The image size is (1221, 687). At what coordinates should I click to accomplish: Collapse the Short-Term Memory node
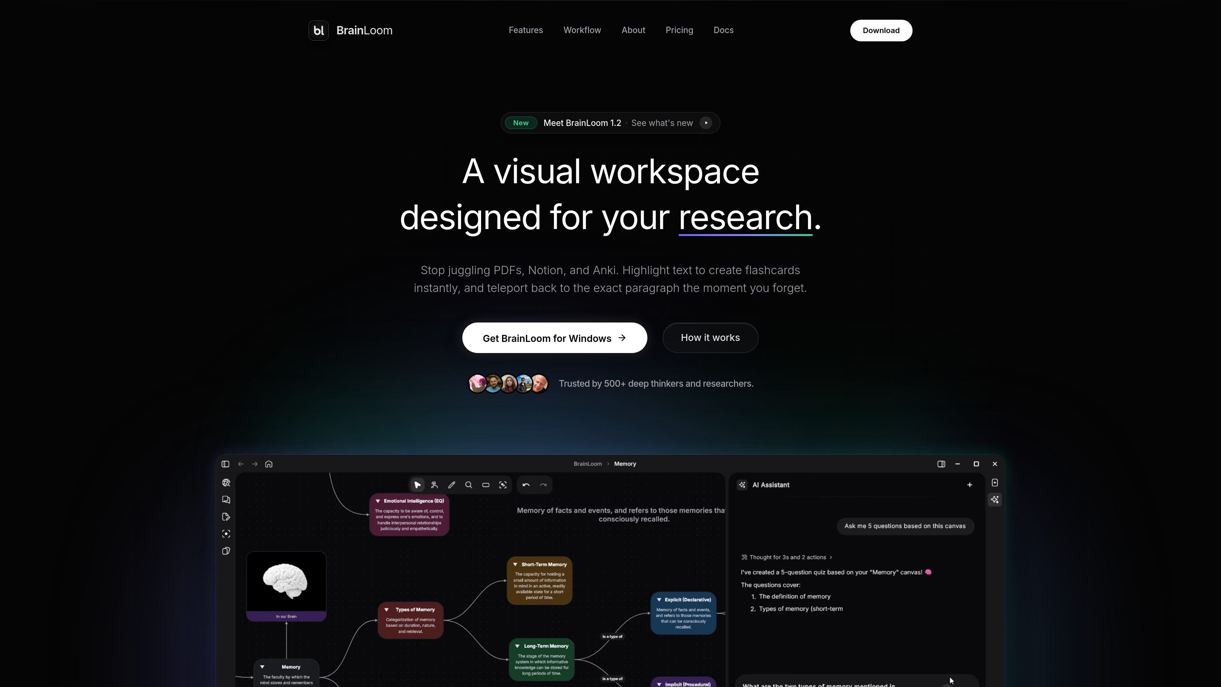[x=515, y=565]
